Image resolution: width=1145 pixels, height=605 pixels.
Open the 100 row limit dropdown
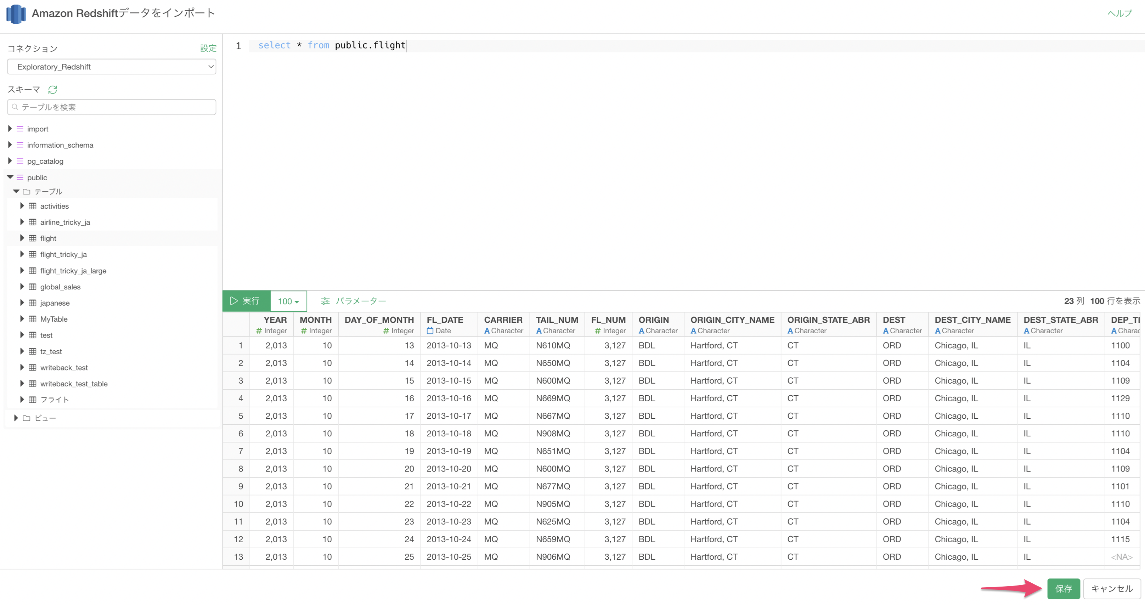click(288, 301)
